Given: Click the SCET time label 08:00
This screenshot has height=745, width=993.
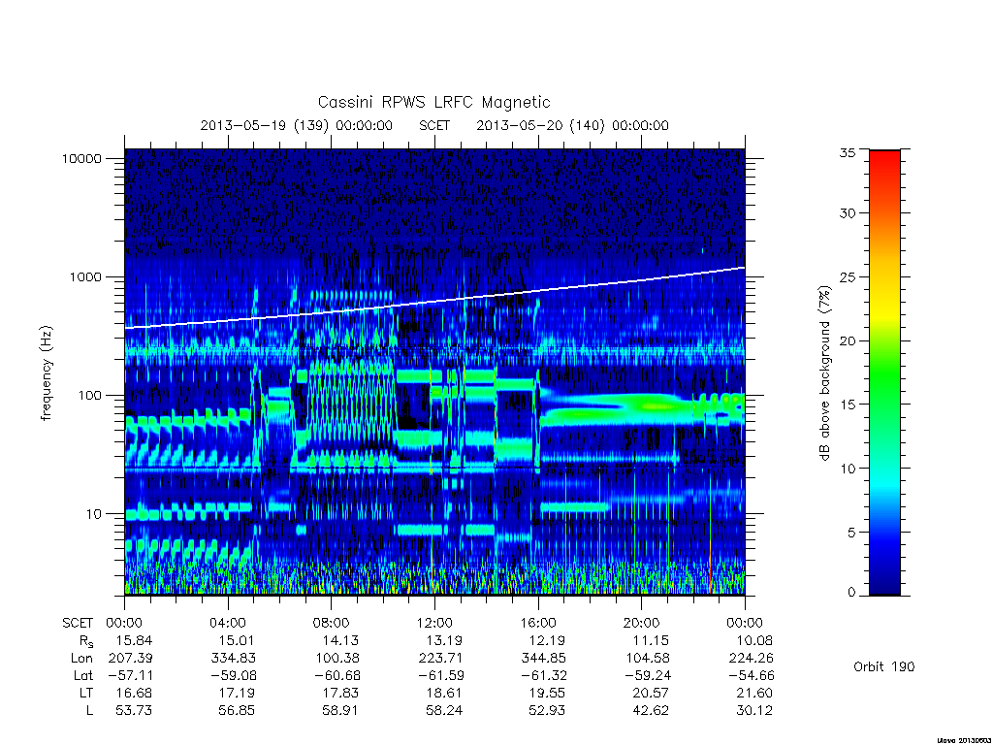Looking at the screenshot, I should 332,623.
